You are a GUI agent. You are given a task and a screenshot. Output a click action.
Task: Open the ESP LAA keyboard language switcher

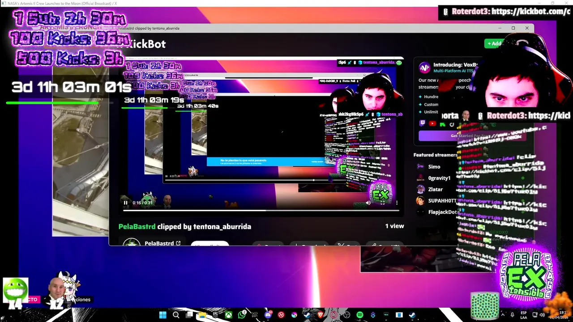coord(524,315)
